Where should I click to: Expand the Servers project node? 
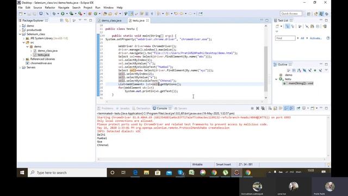[20, 68]
